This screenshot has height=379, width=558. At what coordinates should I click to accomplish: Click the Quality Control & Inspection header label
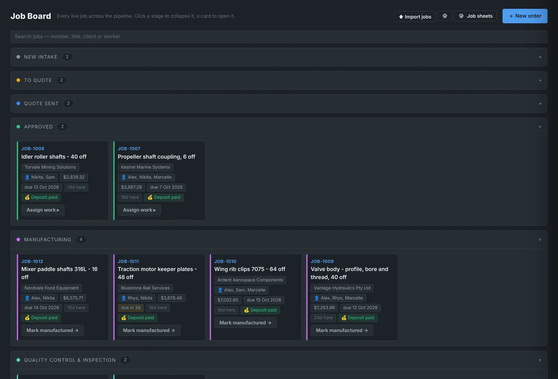(70, 360)
